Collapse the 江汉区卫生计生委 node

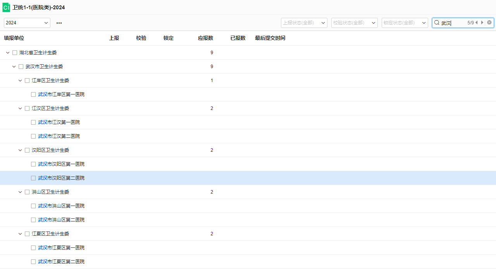[x=20, y=108]
